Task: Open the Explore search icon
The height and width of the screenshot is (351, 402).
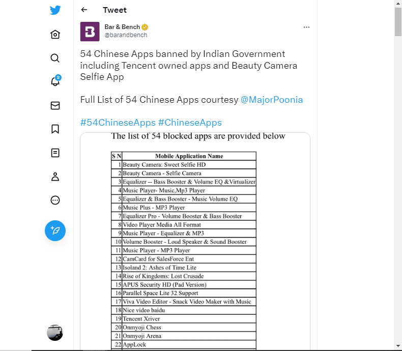Action: pos(55,58)
